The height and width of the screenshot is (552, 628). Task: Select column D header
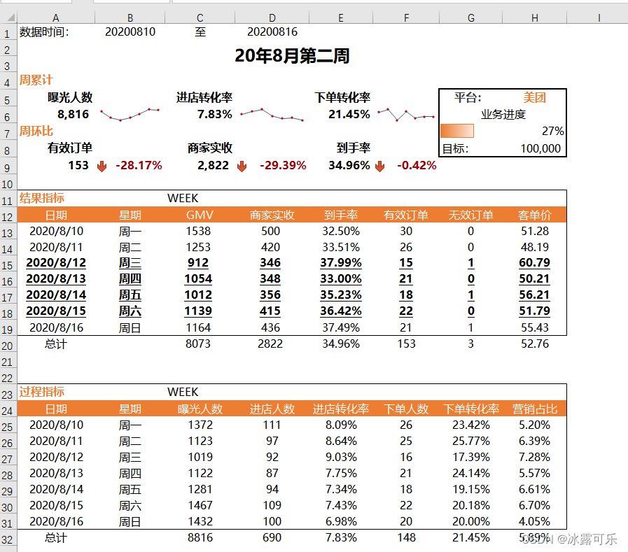(272, 17)
